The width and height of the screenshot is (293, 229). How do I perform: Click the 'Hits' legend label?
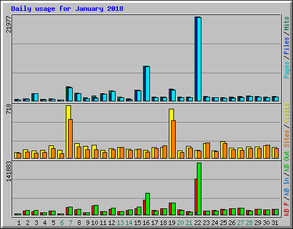pos(287,23)
